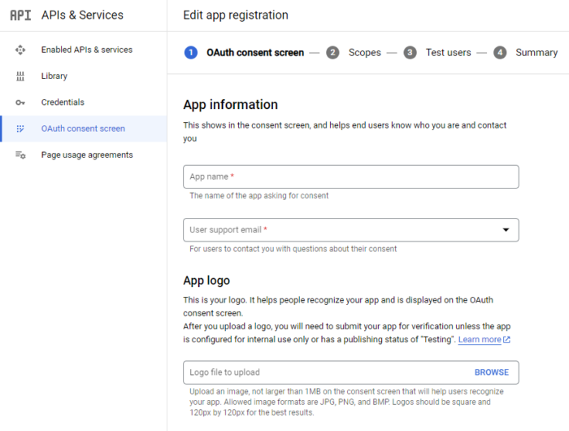The height and width of the screenshot is (431, 569).
Task: Open the User support email combo box
Action: coord(351,230)
